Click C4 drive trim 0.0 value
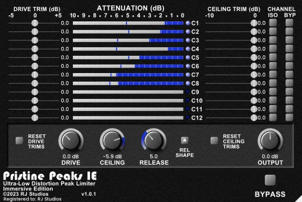 (65, 49)
